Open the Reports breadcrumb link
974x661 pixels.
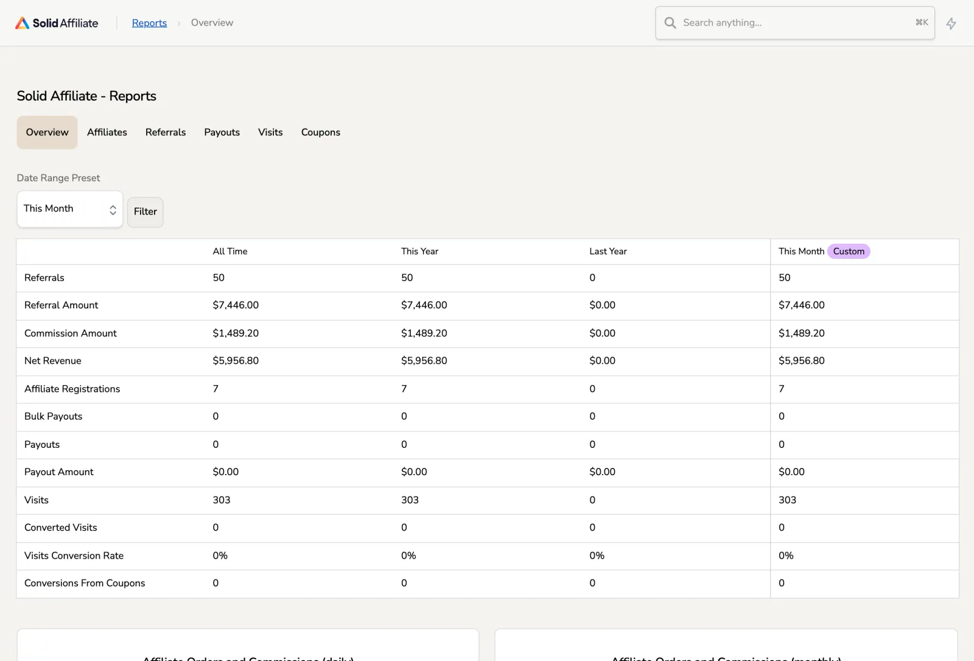(x=149, y=23)
